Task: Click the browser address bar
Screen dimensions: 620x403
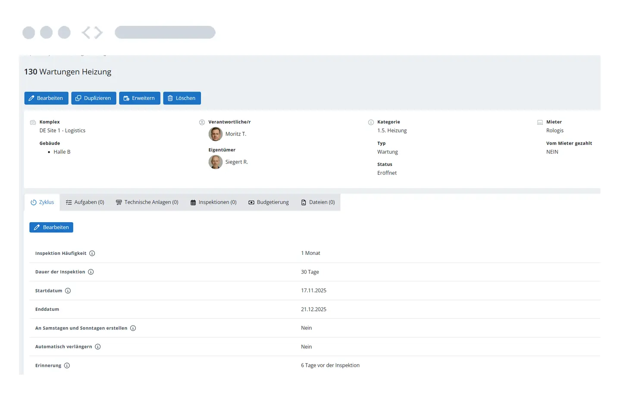Action: click(165, 32)
